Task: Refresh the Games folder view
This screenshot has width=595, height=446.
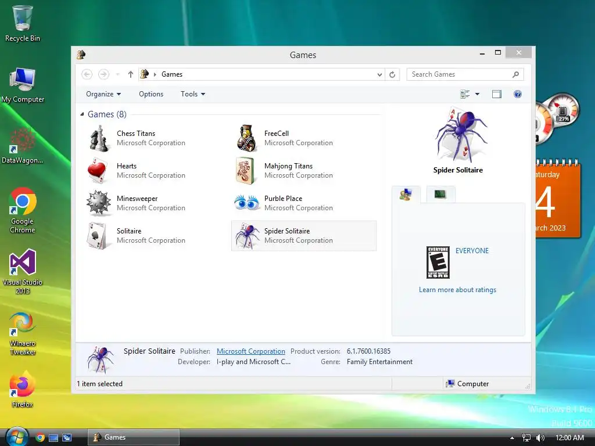Action: (x=392, y=74)
